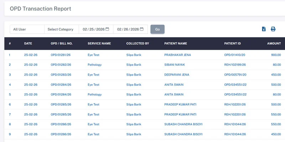Click the 450.00 amount for DEEPARANI JENA
The height and width of the screenshot is (142, 285).
(x=276, y=75)
